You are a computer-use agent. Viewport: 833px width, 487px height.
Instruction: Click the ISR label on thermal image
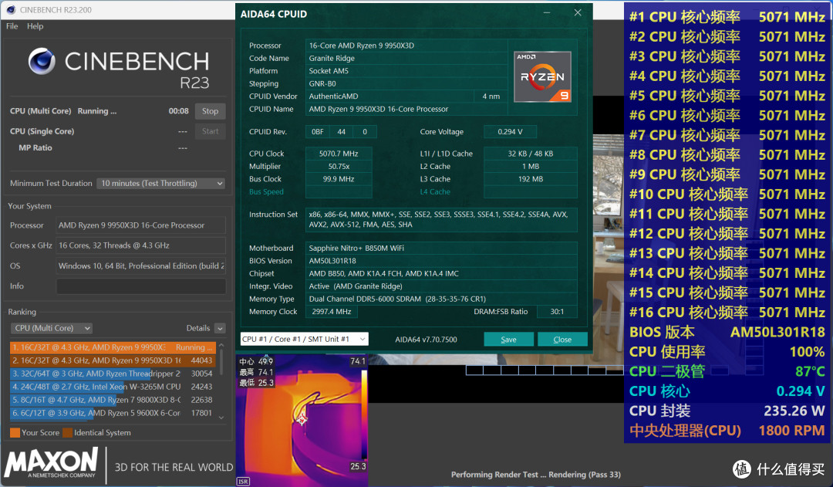243,481
